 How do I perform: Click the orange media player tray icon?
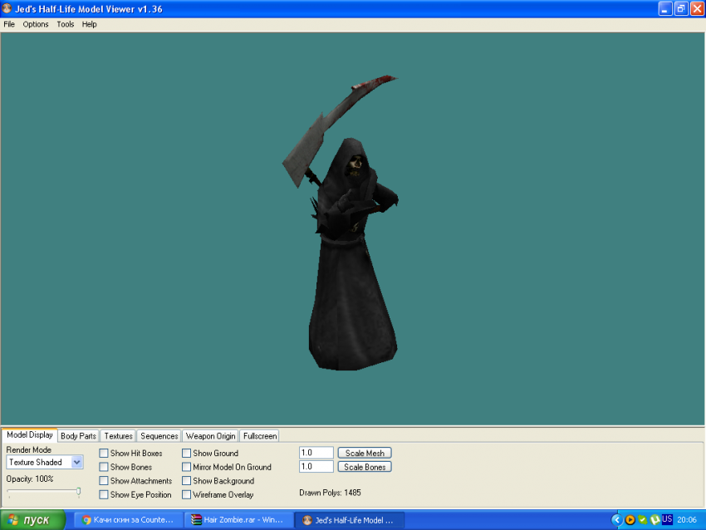click(630, 520)
